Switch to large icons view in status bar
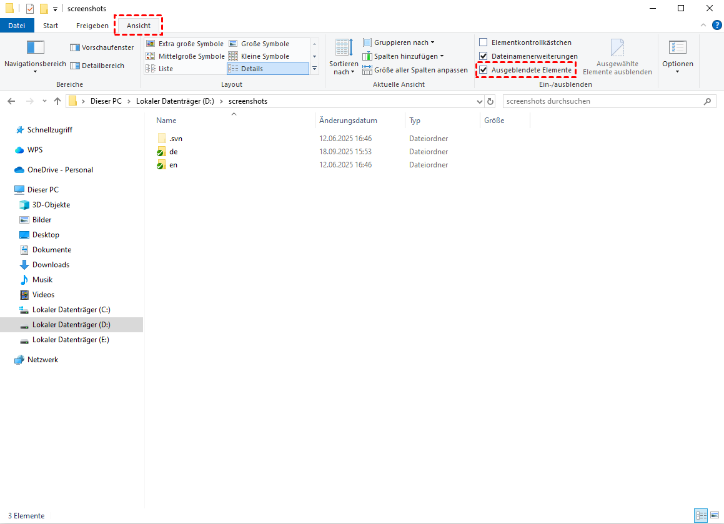The width and height of the screenshot is (724, 524). 715,515
